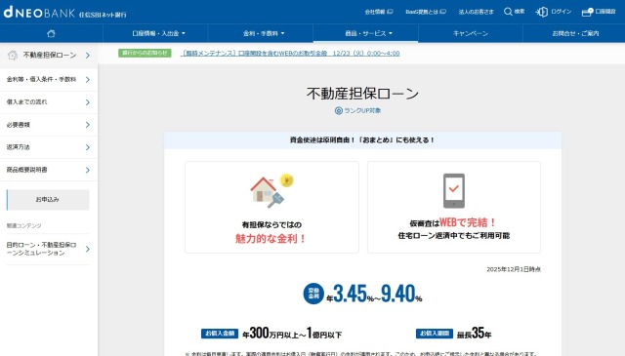Click the ランクUP対象 circle icon
This screenshot has width=625, height=356.
339,111
